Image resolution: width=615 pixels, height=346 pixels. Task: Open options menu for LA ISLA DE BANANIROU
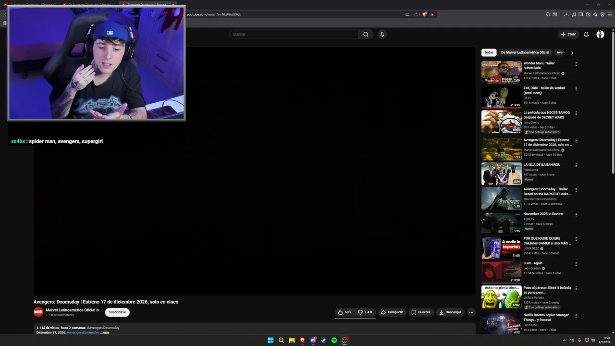click(576, 165)
